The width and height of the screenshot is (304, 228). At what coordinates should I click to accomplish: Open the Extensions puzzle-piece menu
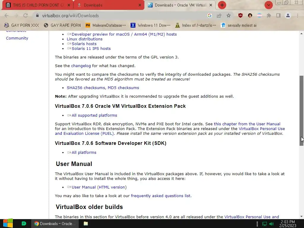tap(269, 15)
